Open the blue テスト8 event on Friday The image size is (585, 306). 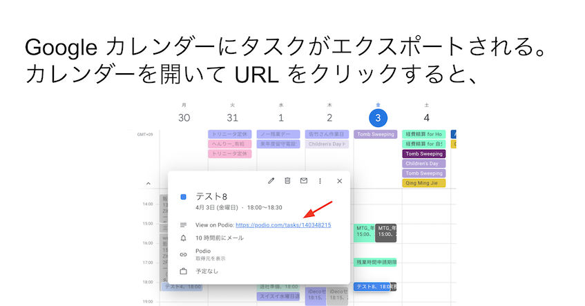(372, 287)
